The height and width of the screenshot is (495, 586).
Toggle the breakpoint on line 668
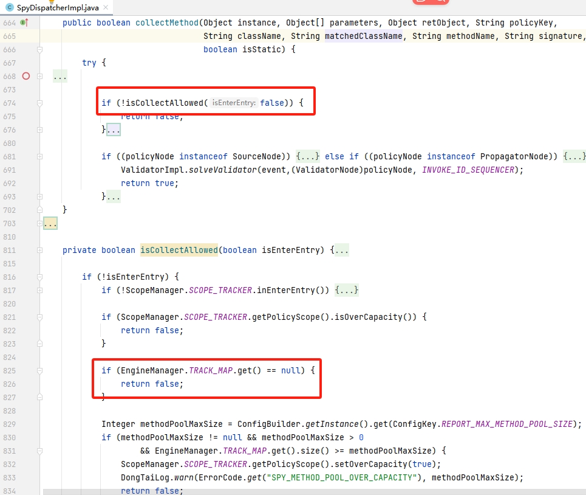pos(26,76)
